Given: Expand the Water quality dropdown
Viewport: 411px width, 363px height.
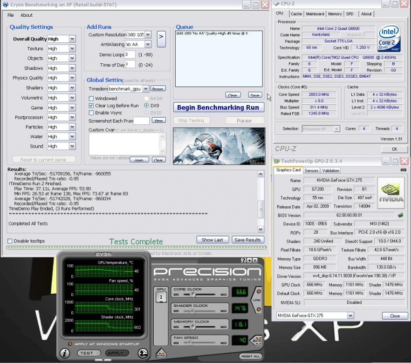Looking at the screenshot, I should (x=72, y=137).
